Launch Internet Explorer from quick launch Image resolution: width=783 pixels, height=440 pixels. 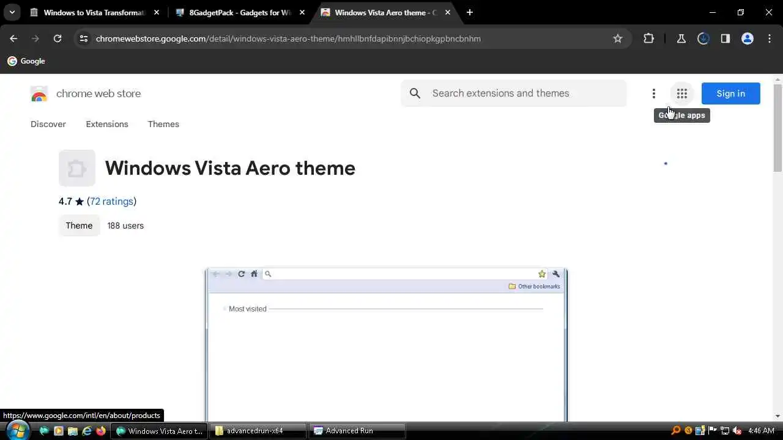tap(87, 431)
